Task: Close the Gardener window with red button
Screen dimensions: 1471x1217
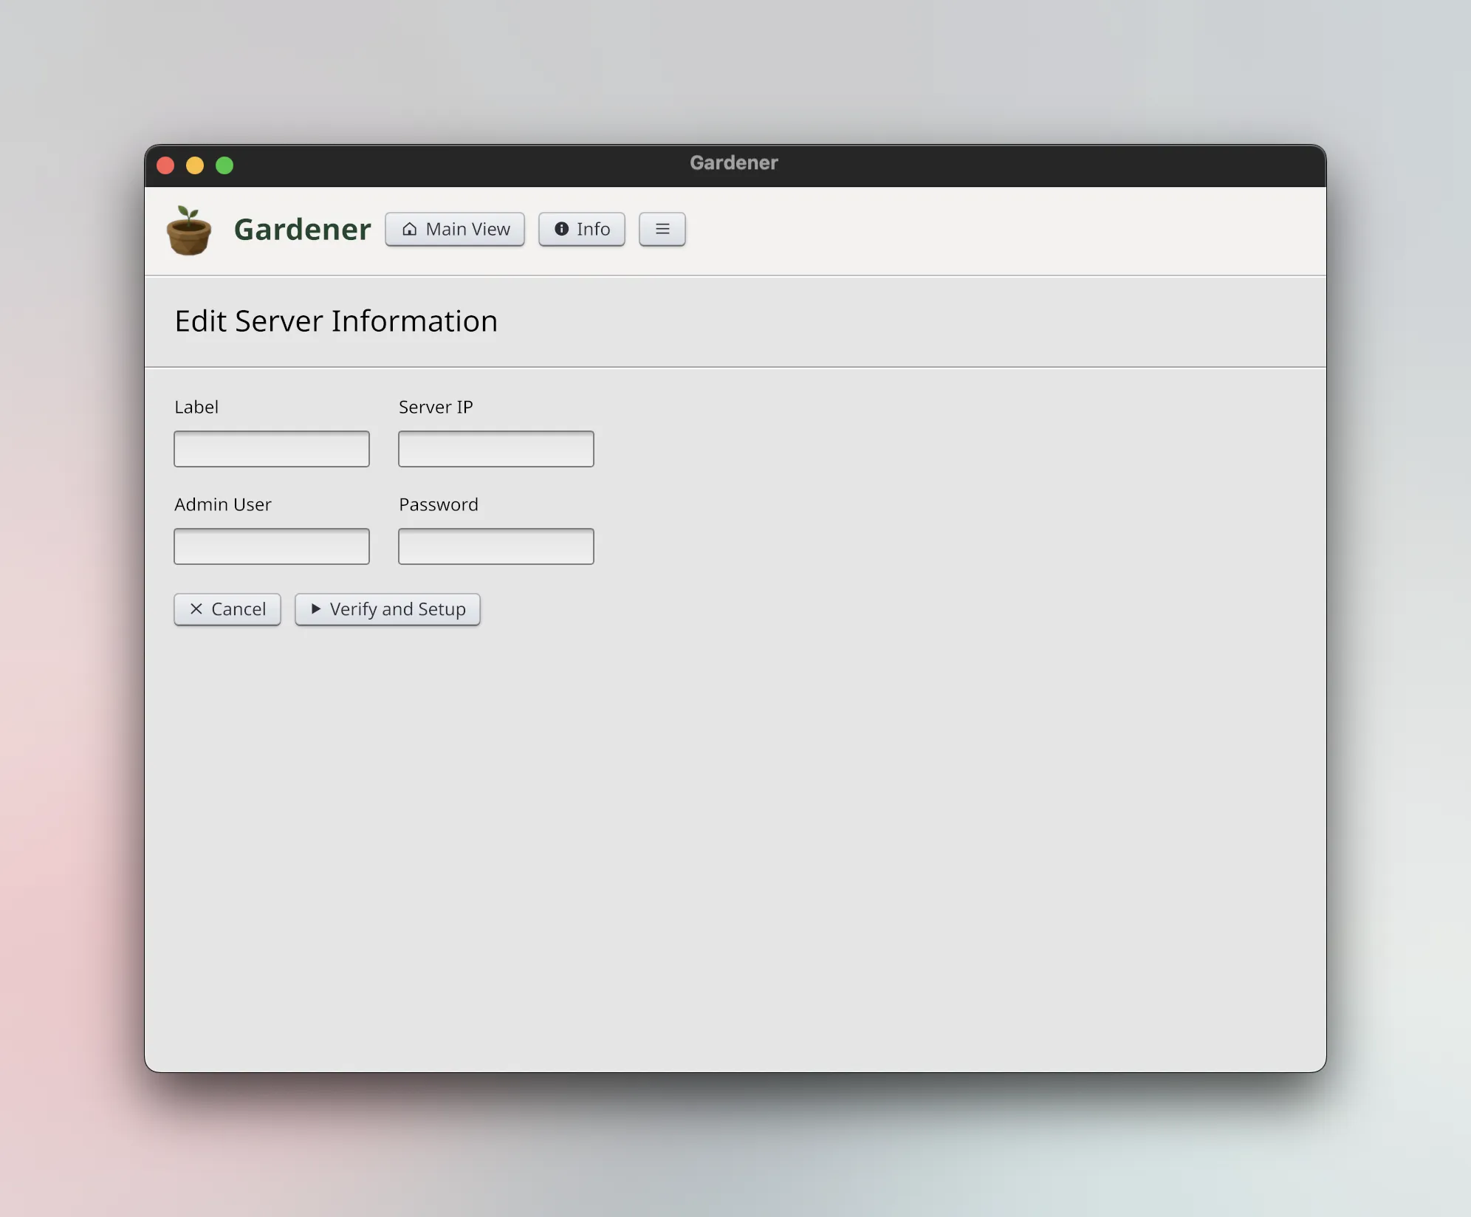Action: pyautogui.click(x=165, y=165)
